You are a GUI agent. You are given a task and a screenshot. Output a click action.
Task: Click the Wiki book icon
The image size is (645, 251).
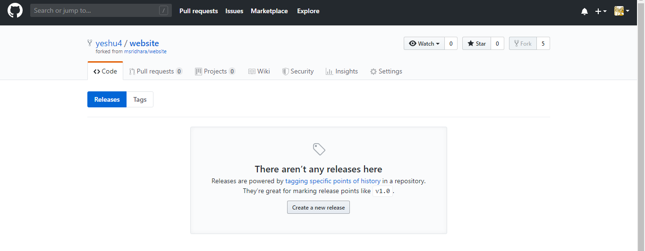pos(252,72)
